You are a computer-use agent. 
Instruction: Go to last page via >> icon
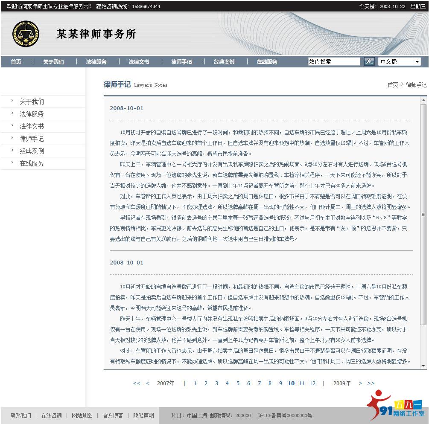pos(371,383)
